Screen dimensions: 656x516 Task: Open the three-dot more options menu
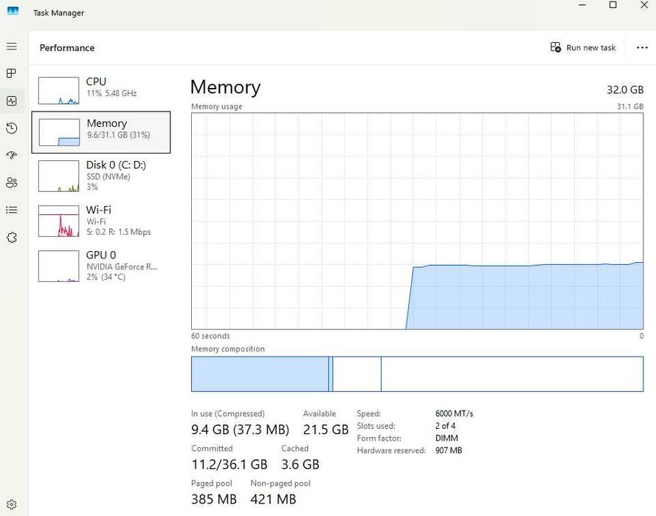[x=642, y=48]
